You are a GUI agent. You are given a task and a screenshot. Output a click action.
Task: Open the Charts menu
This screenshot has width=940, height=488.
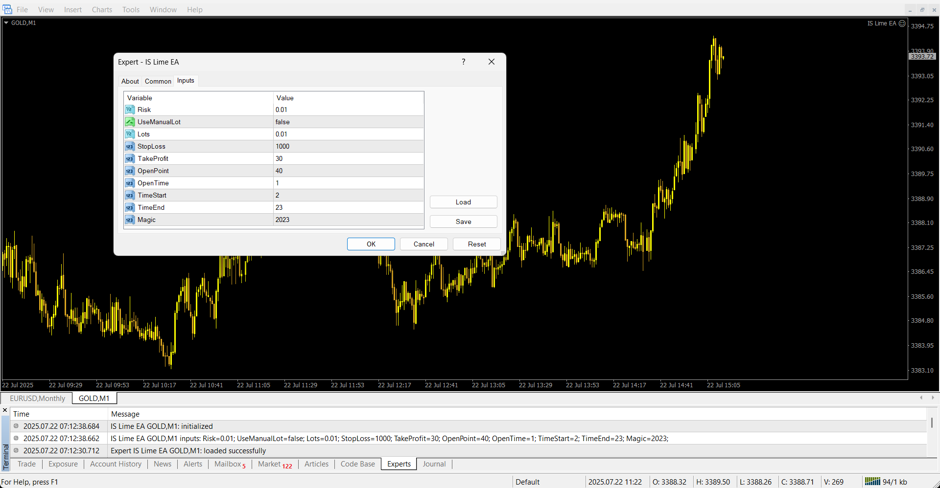(x=102, y=9)
